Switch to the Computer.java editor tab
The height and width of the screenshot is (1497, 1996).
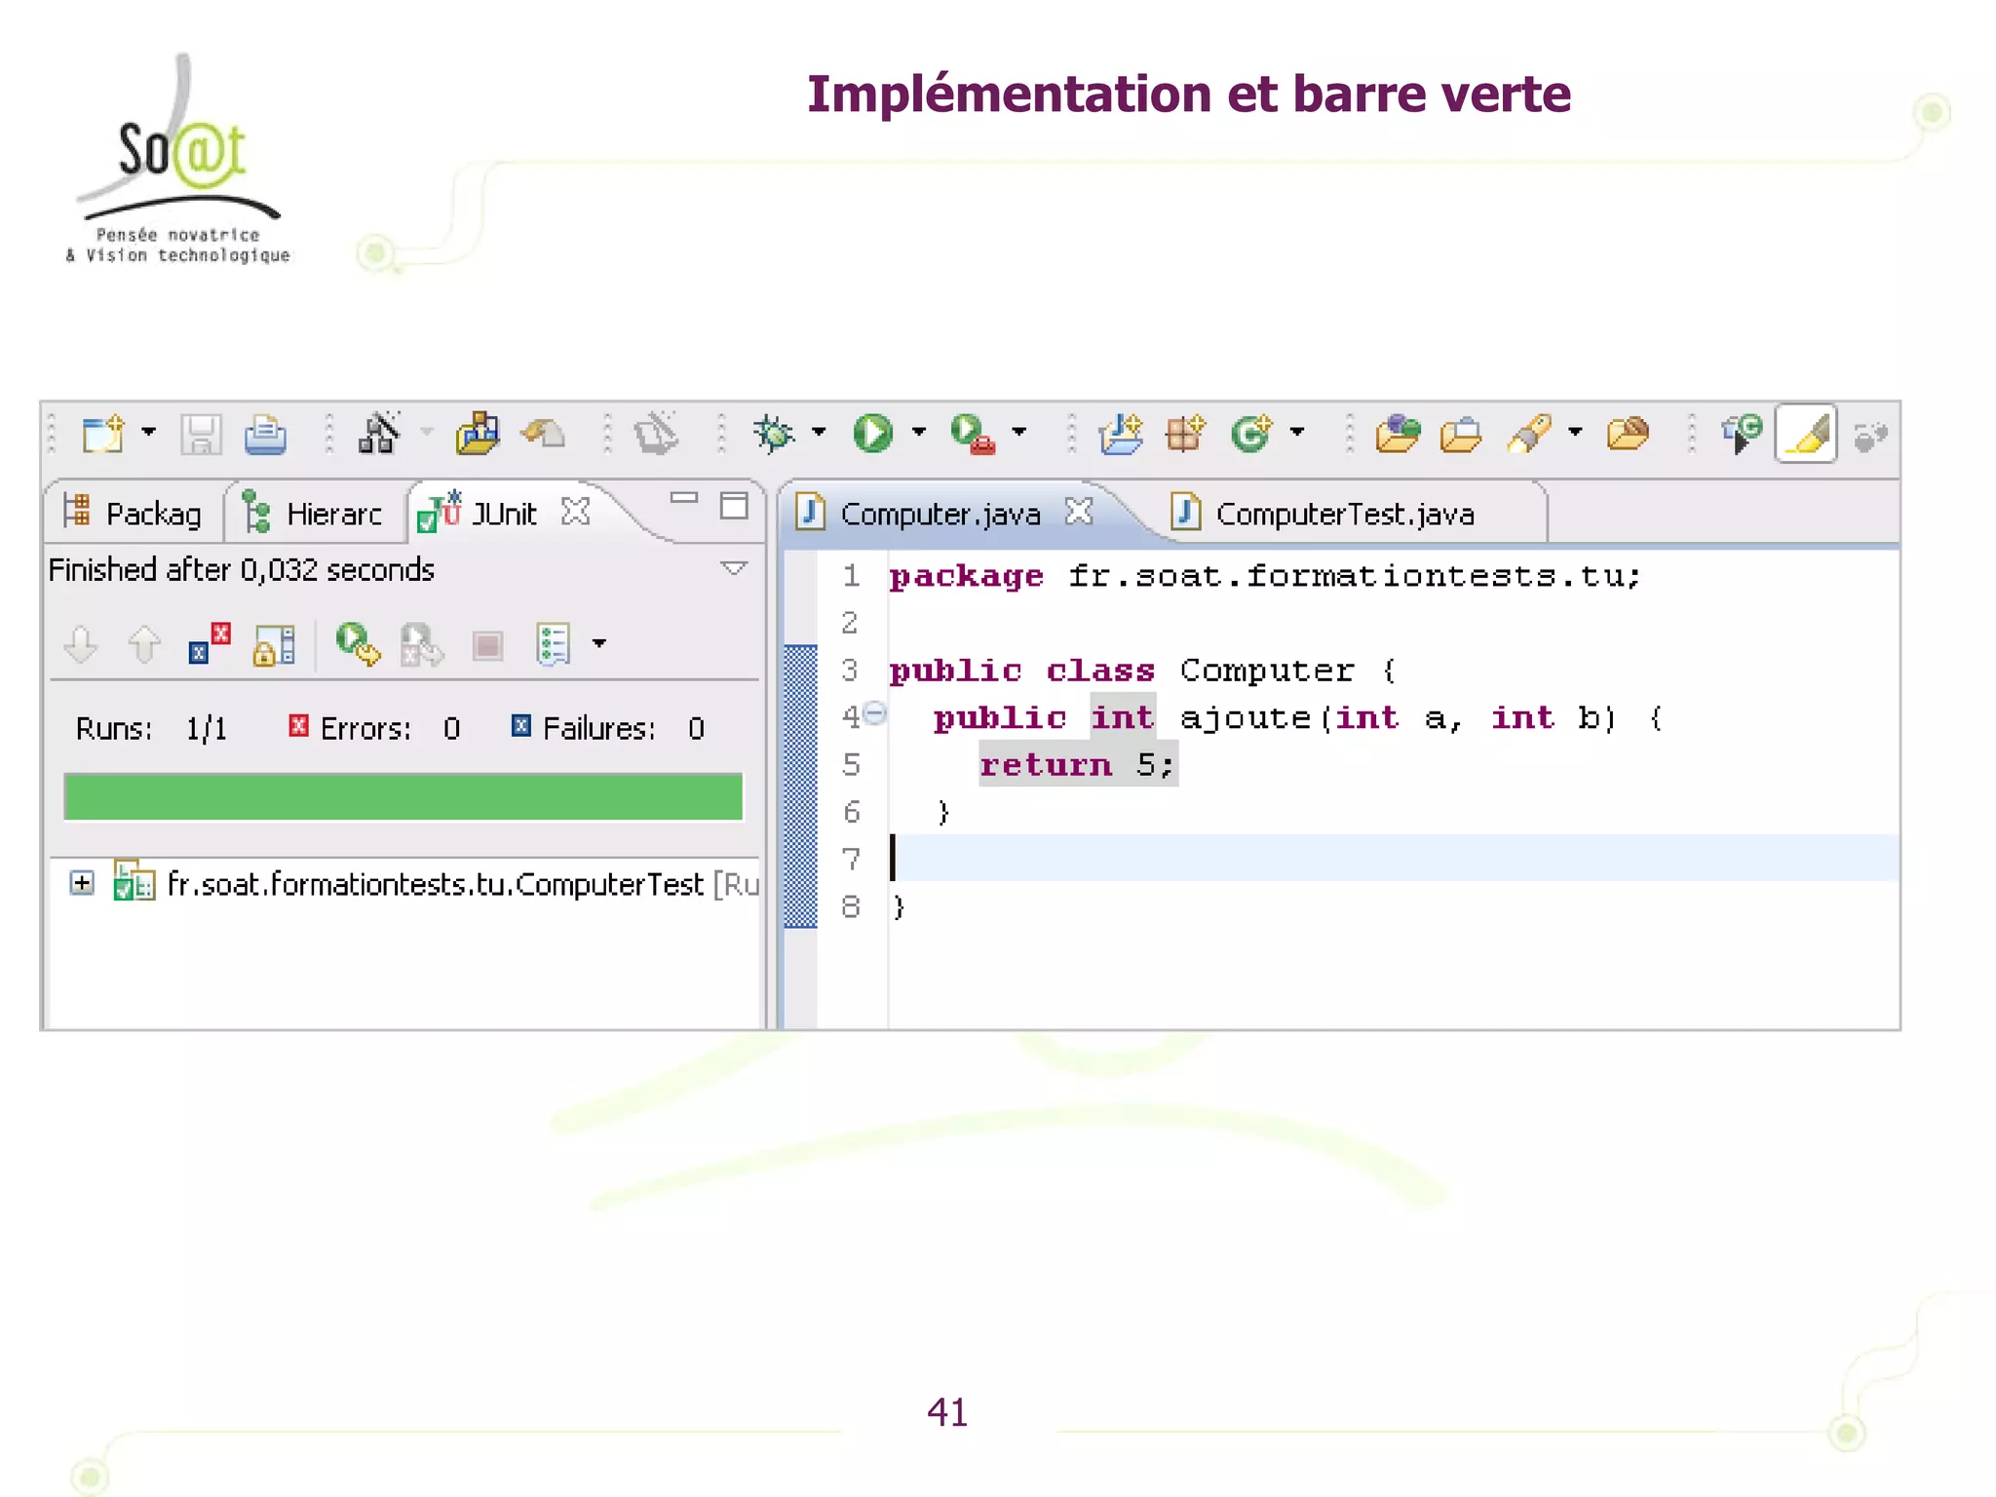(940, 513)
